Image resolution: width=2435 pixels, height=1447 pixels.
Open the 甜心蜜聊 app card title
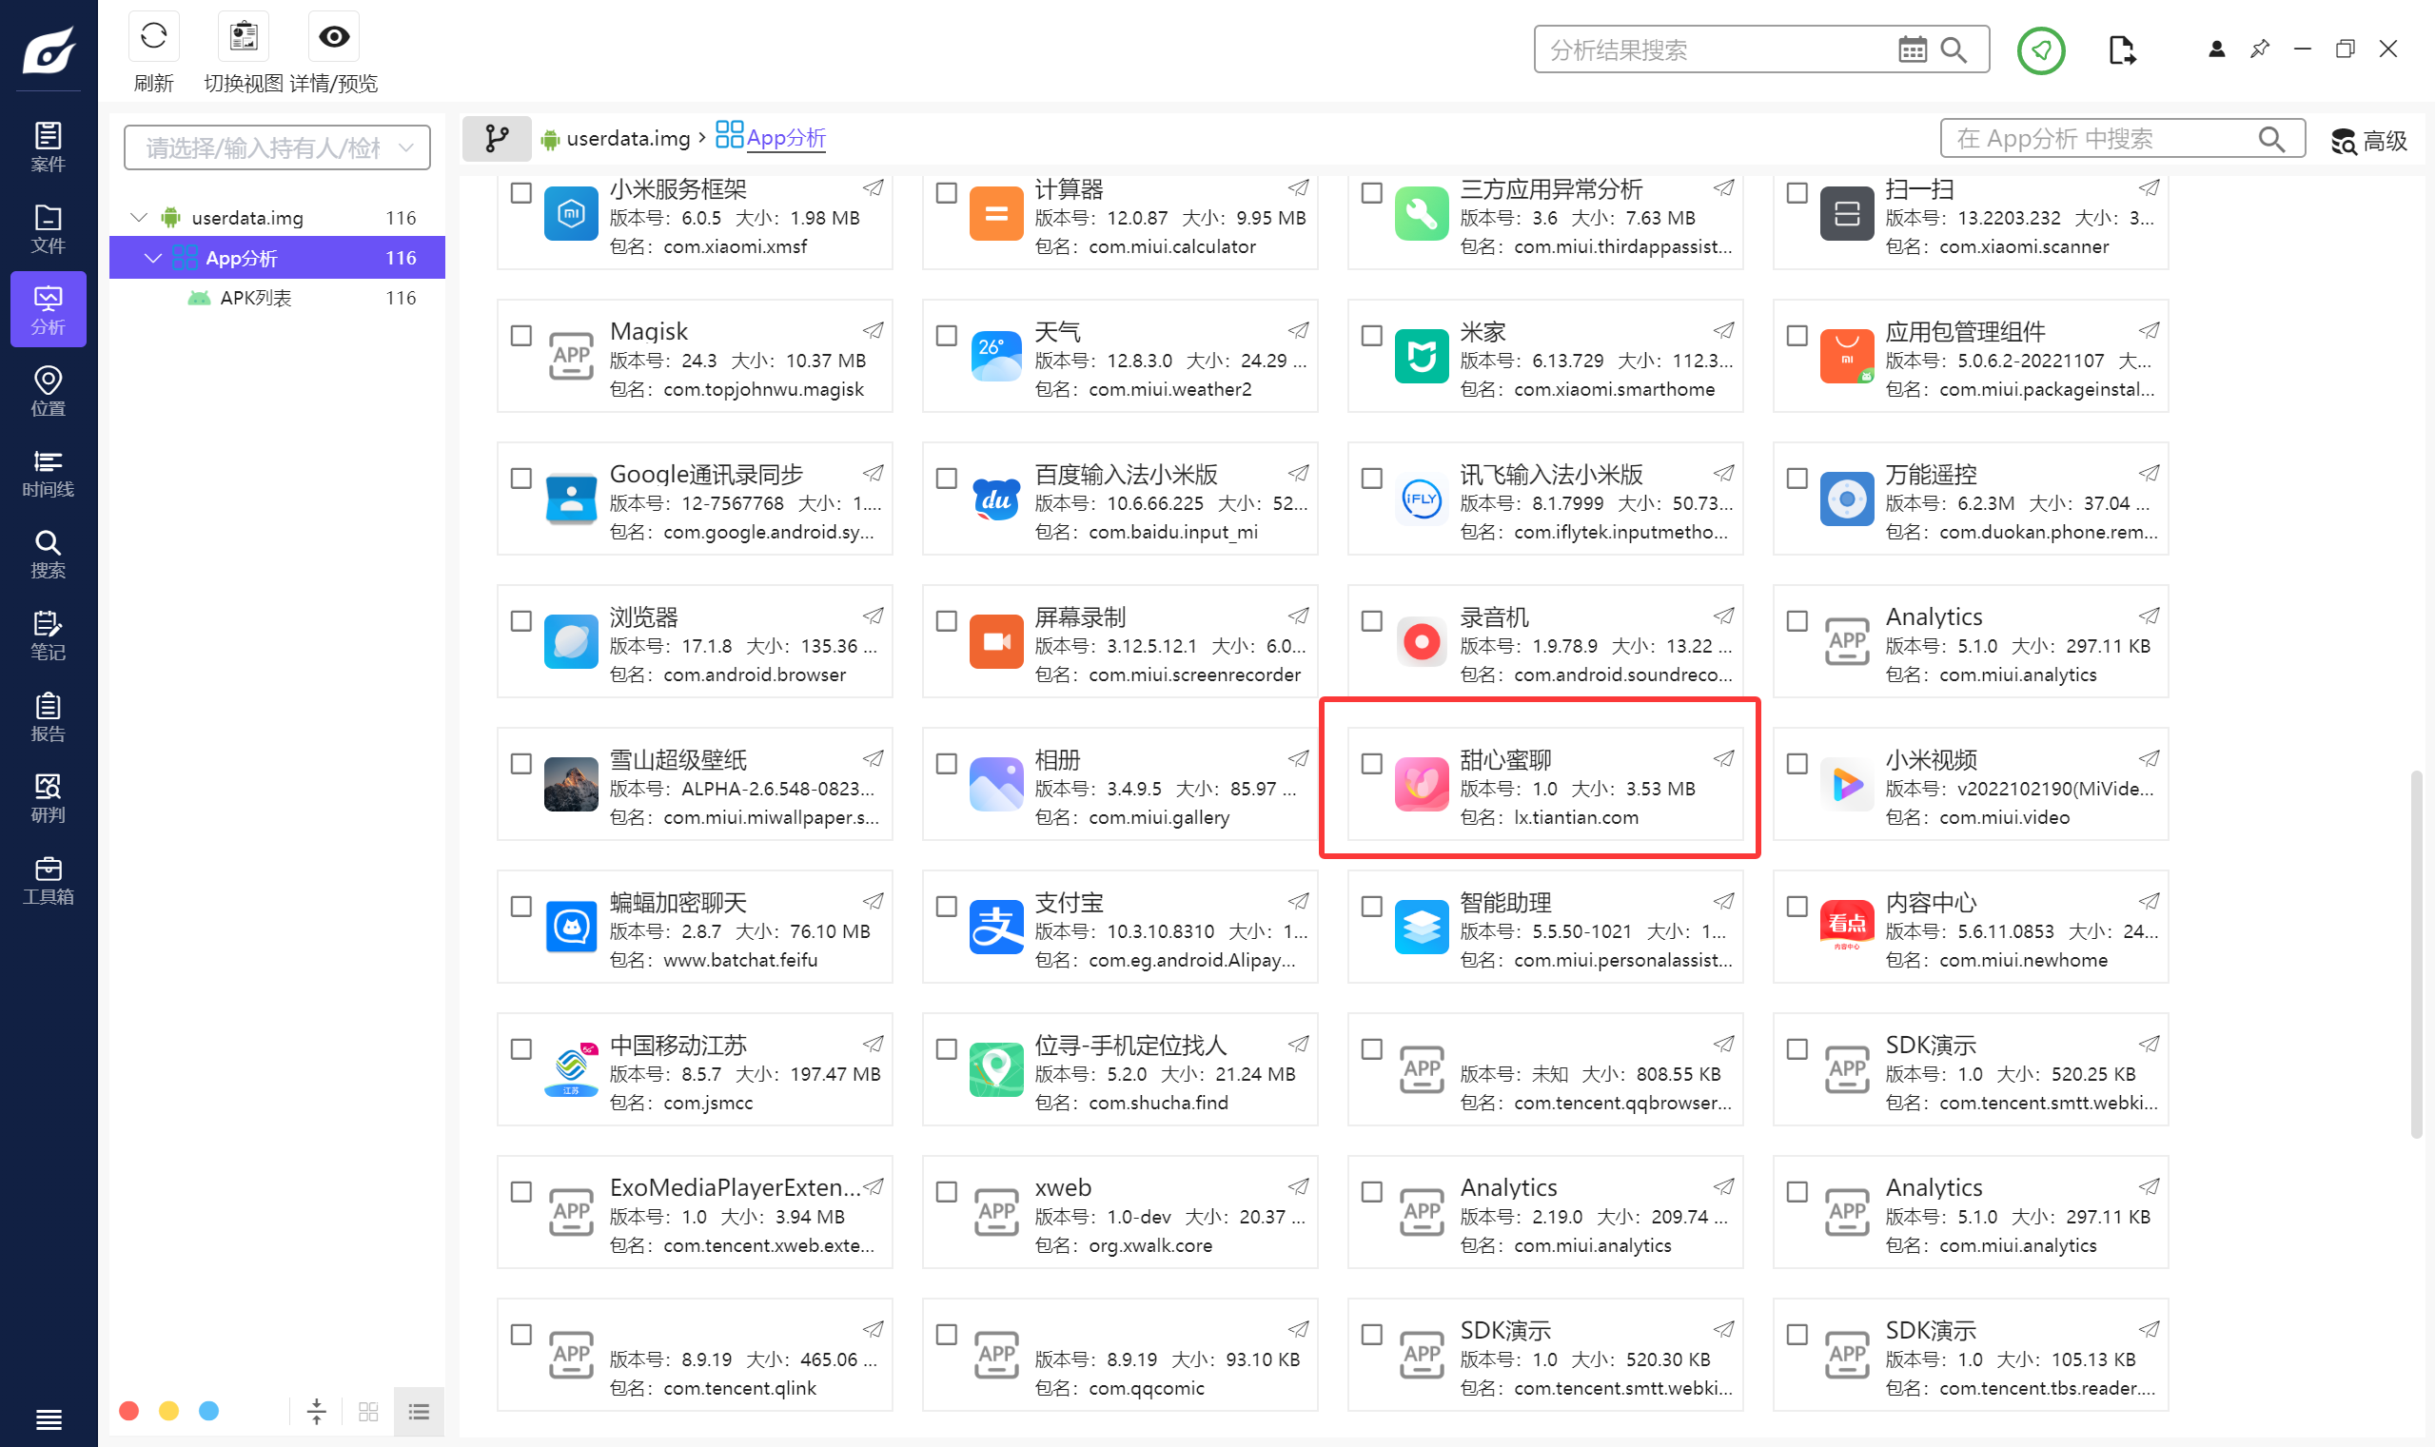click(x=1504, y=759)
